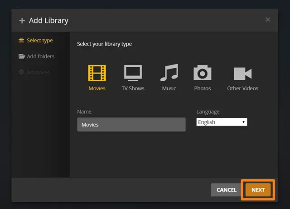Click the CANCEL button
This screenshot has width=290, height=209.
coord(227,190)
